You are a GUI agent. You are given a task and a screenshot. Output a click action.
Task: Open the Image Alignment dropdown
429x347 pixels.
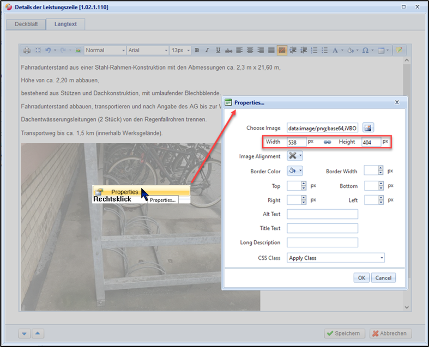pyautogui.click(x=295, y=156)
